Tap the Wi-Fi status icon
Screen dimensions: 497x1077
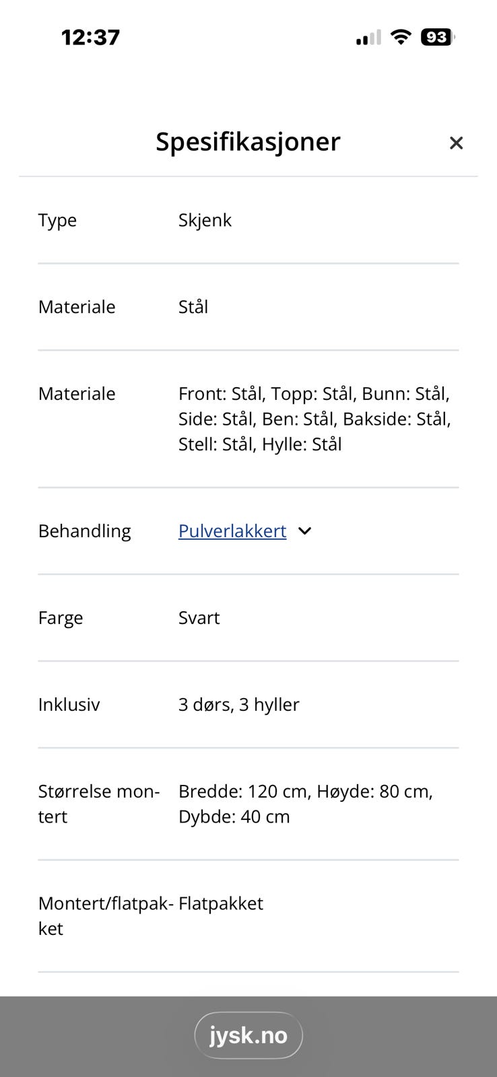pos(401,37)
